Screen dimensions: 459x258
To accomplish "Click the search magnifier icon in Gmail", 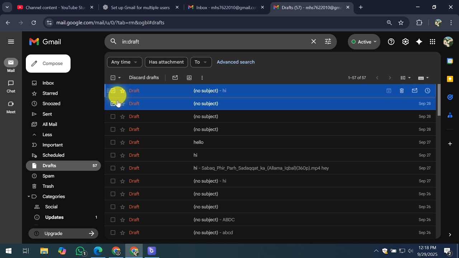I will (113, 42).
